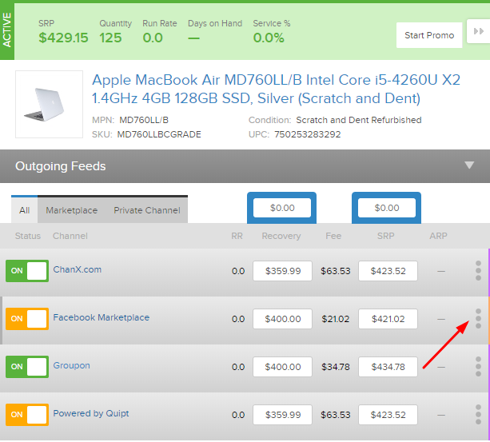Edit ChanX.com Recovery field $359.99
Viewport: 490px width, 442px height.
coord(282,271)
